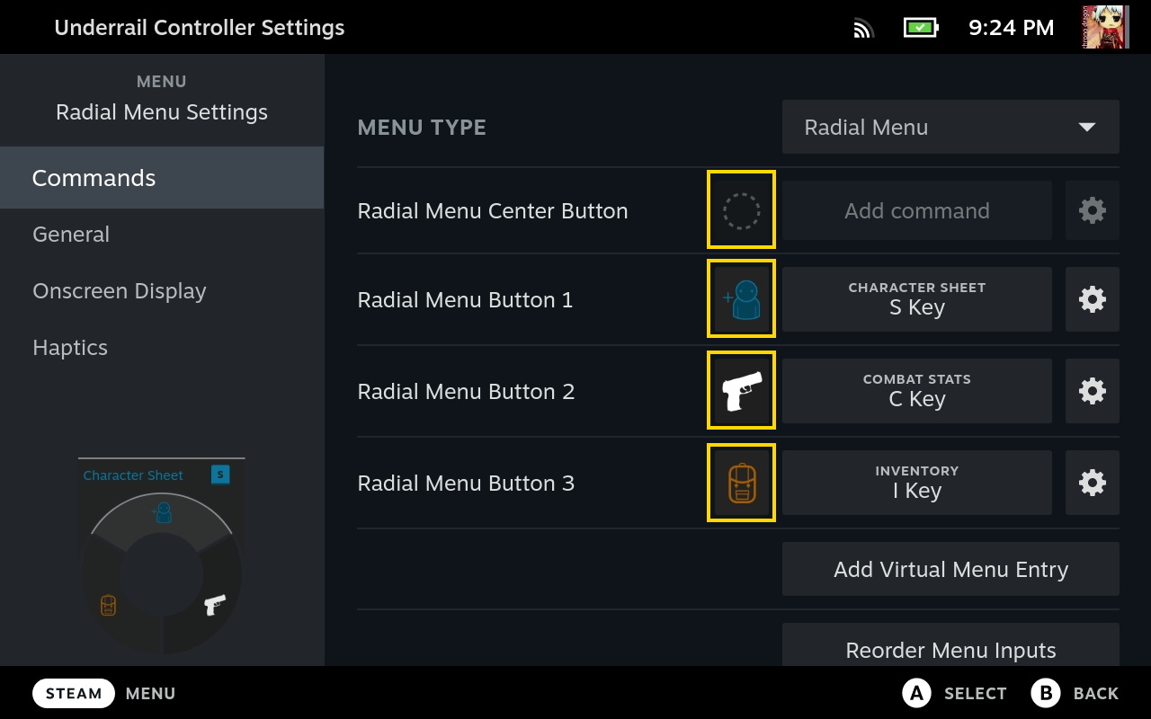Open the Menu Type dropdown
Screen dimensions: 1151x719
click(x=950, y=127)
